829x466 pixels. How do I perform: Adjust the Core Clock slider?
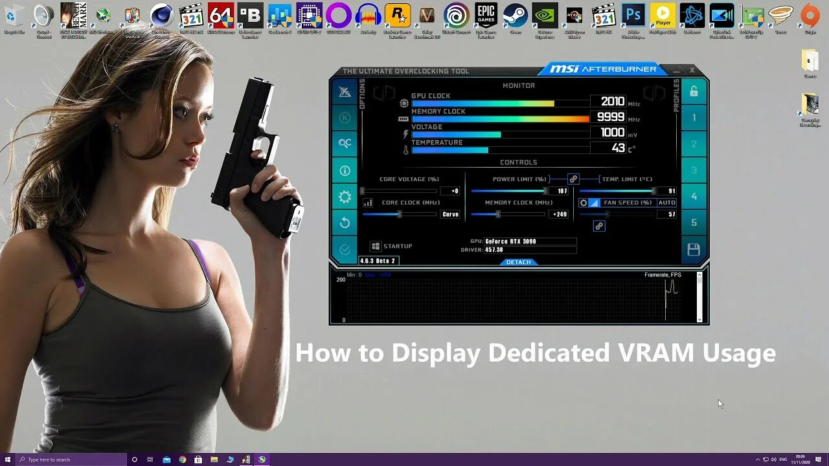click(x=399, y=214)
